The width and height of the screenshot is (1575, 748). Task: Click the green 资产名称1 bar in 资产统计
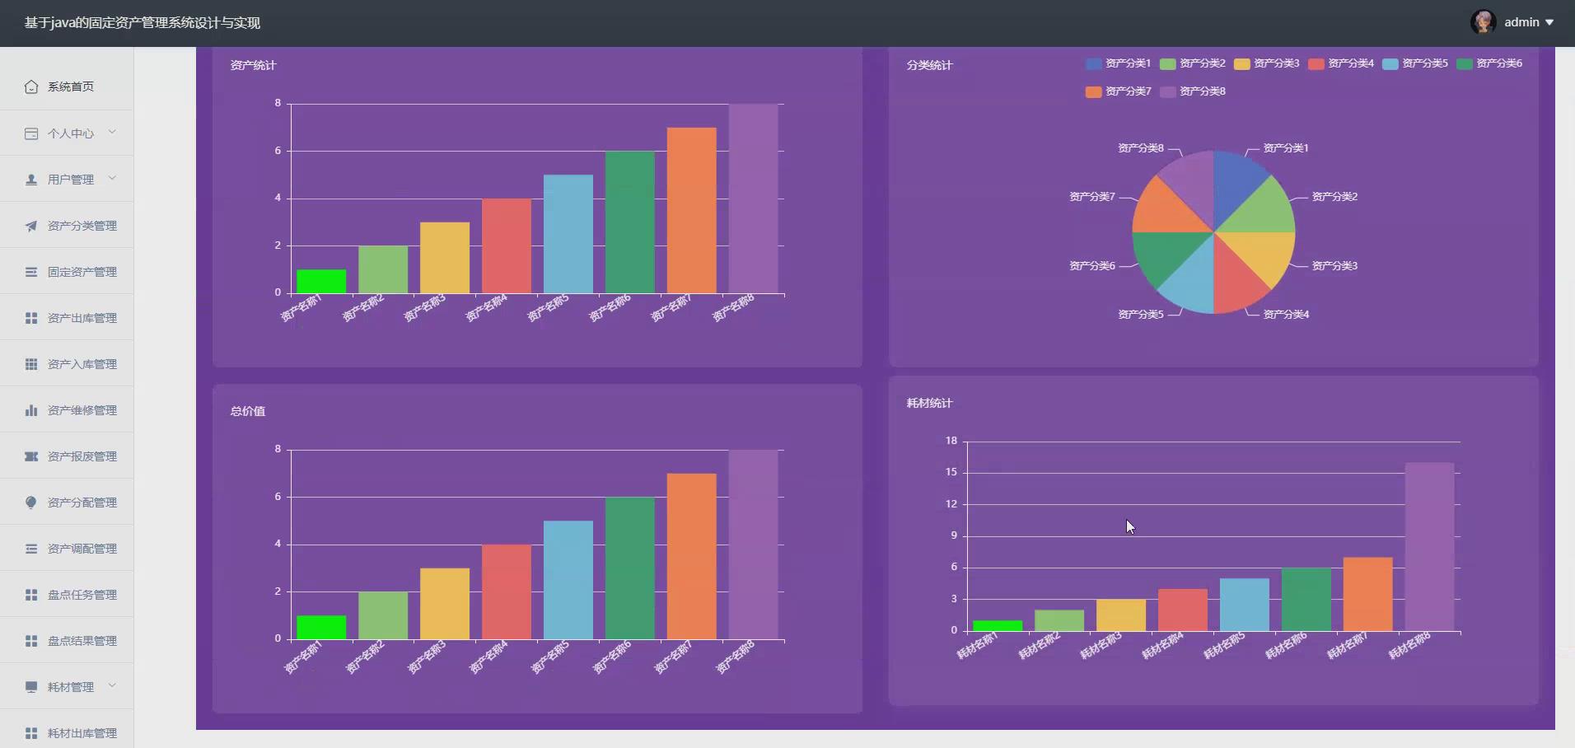tap(321, 282)
